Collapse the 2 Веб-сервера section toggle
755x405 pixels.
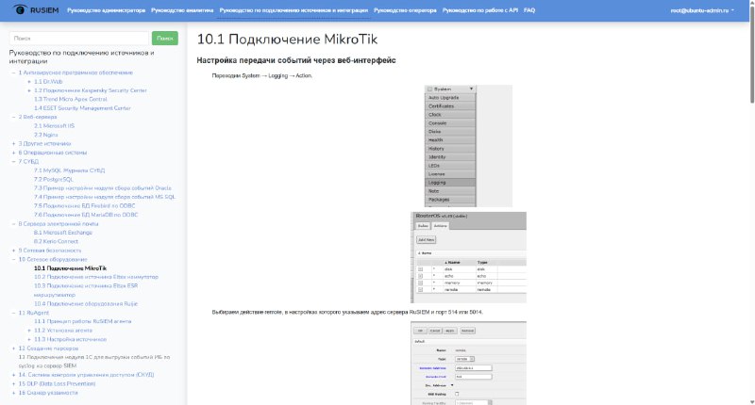(13, 117)
